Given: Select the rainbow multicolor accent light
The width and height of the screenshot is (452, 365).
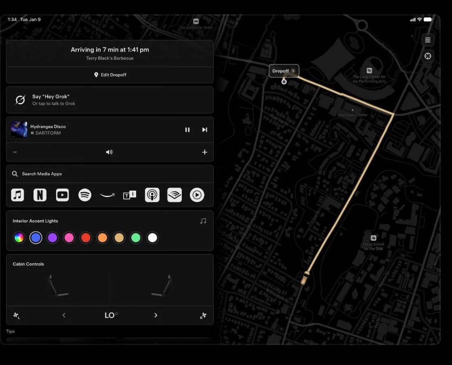Looking at the screenshot, I should pos(19,238).
